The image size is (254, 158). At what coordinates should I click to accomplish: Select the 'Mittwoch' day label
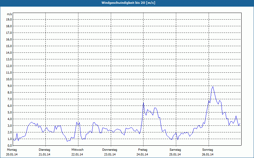[x=77, y=150]
